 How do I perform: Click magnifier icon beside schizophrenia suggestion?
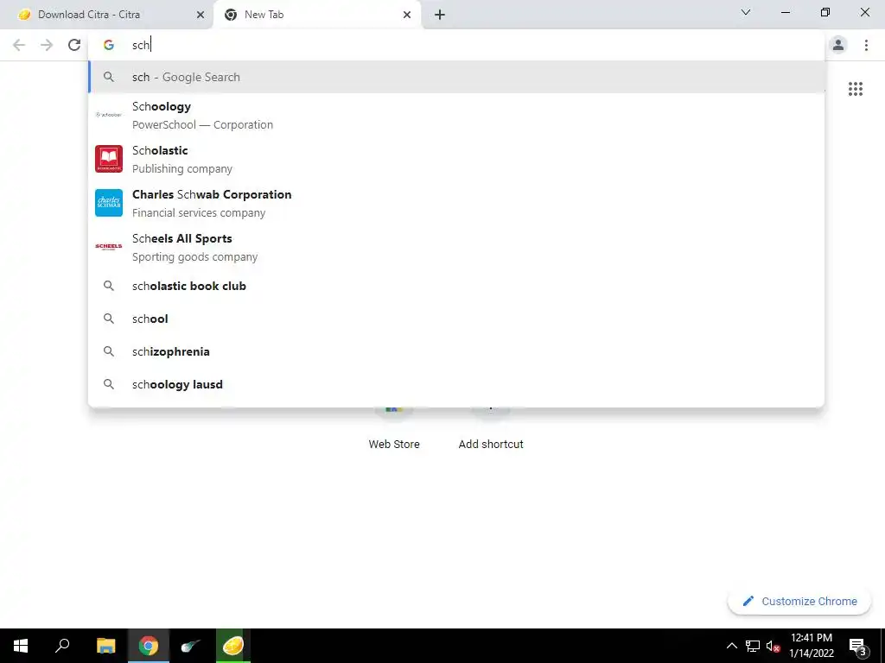tap(109, 351)
